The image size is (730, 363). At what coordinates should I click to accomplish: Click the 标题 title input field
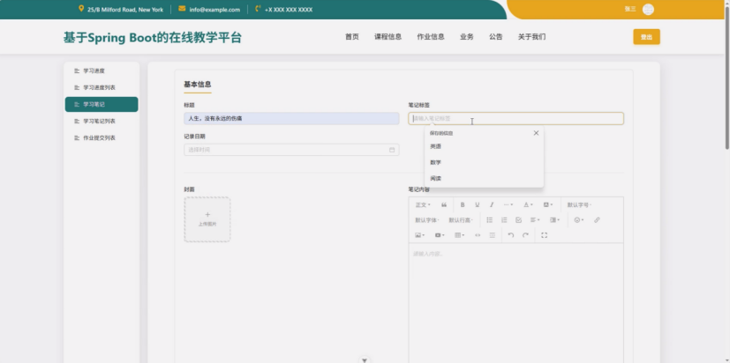coord(291,119)
